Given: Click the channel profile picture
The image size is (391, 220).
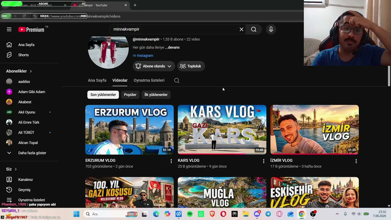Looking at the screenshot, I should [108, 52].
